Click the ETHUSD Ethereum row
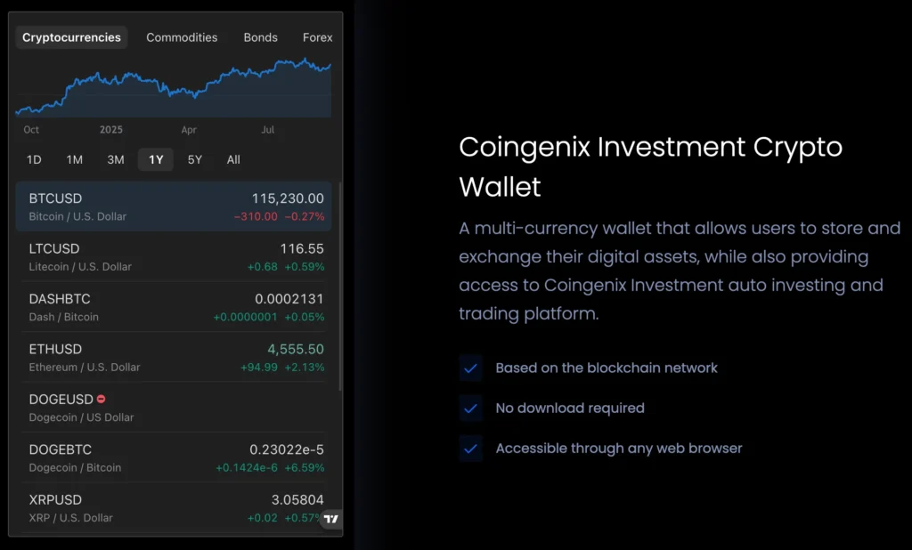Image resolution: width=912 pixels, height=550 pixels. (176, 357)
